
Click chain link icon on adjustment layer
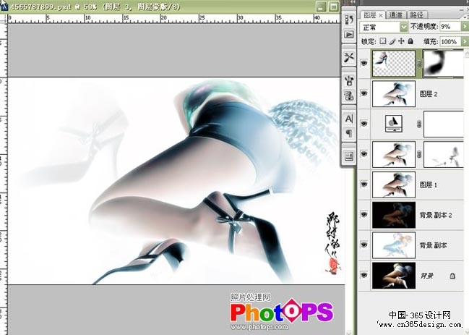[x=419, y=124]
